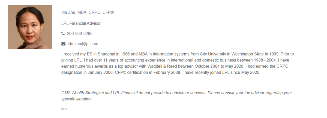Click the "specific situation" disclaimer line

point(76,99)
